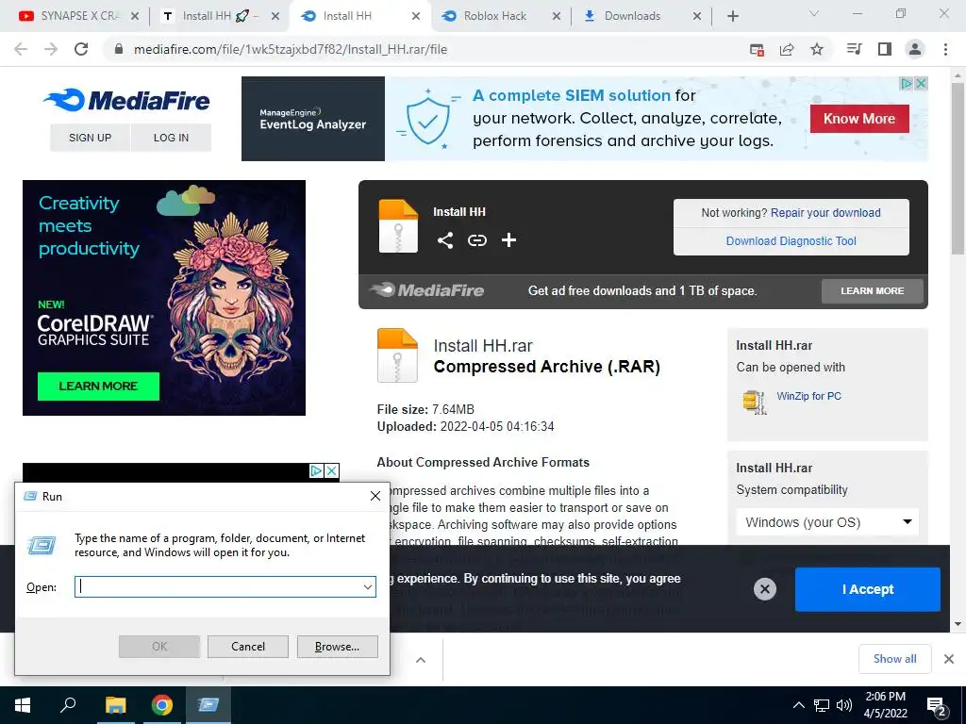Click the network tray icon

(822, 705)
